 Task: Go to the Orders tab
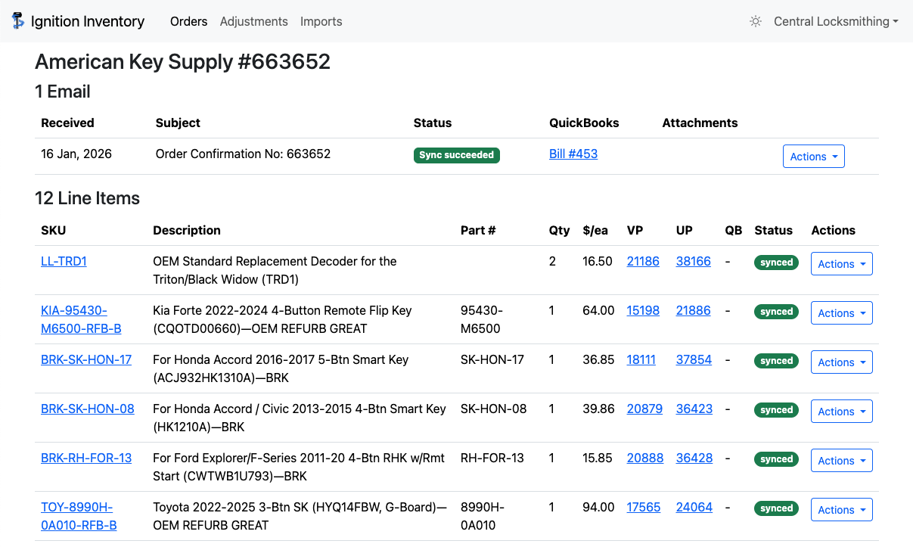(188, 22)
